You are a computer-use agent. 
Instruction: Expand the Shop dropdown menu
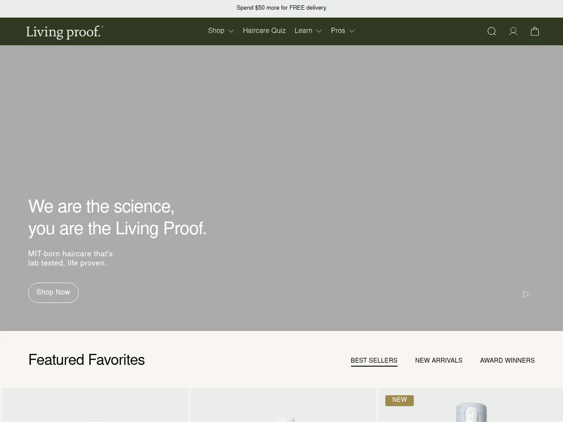click(x=220, y=31)
